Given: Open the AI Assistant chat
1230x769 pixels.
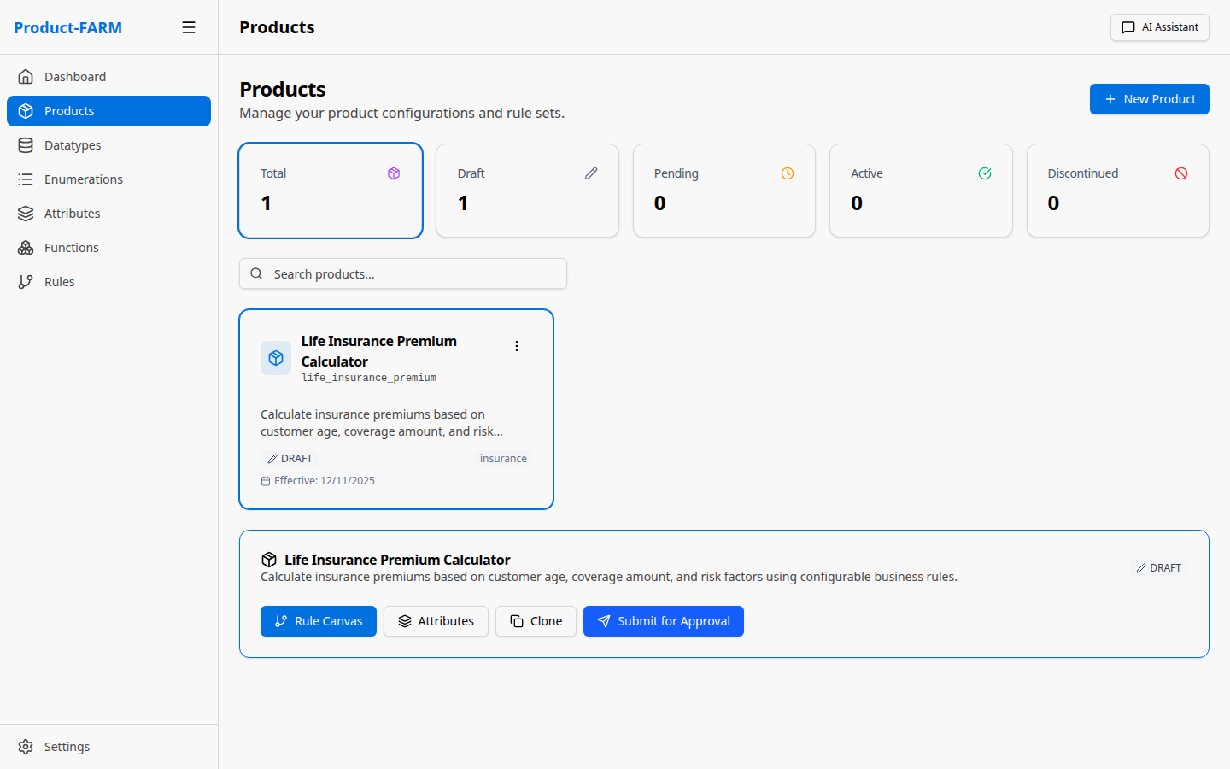Looking at the screenshot, I should tap(1159, 27).
